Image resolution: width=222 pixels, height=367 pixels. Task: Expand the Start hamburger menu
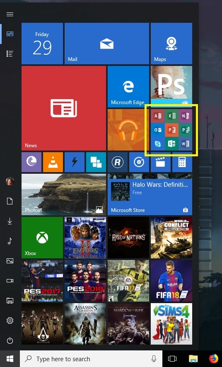click(10, 15)
